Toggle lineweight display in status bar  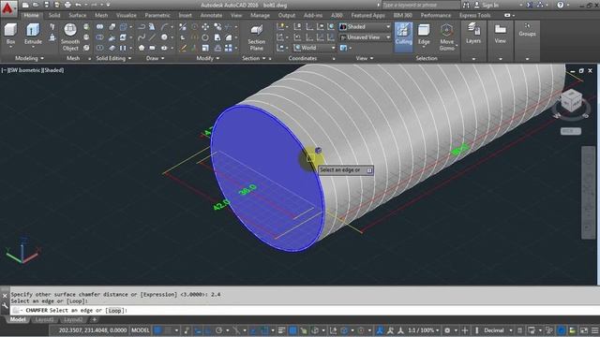[281, 330]
